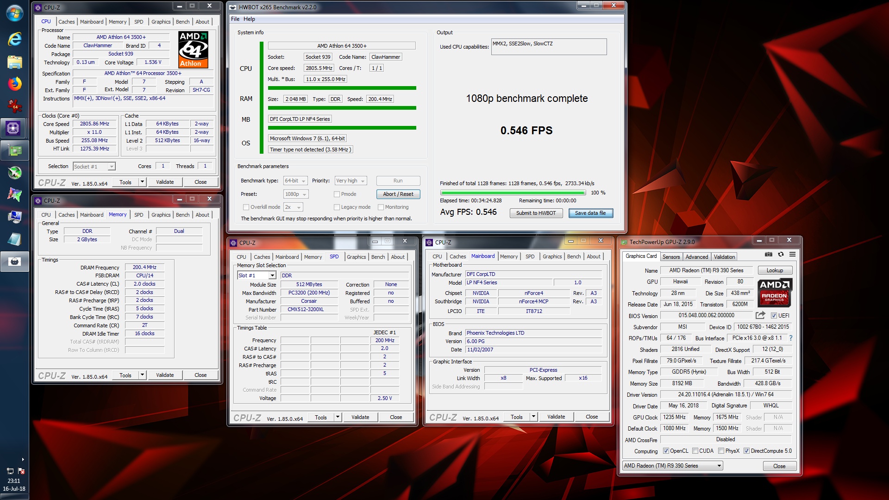Click GPU-Z refresh arrows icon

click(x=781, y=254)
